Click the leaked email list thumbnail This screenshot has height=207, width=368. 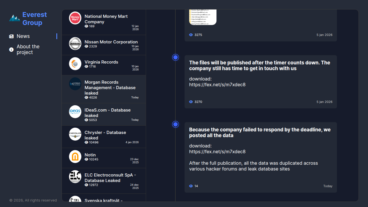pos(203,17)
